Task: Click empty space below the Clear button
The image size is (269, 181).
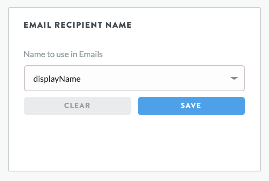Action: click(78, 139)
